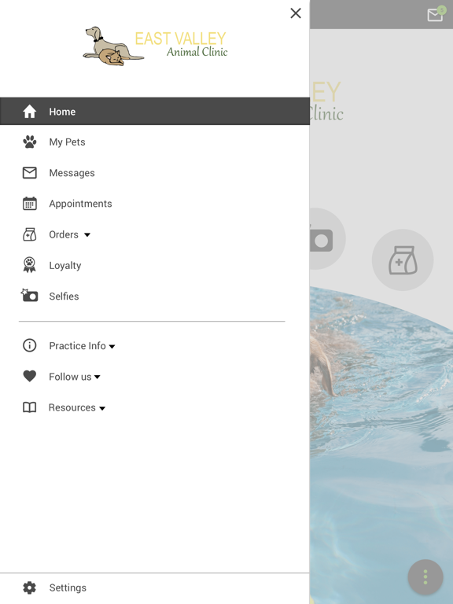This screenshot has height=604, width=453.
Task: Click the Selfies camera icon
Action: [29, 296]
